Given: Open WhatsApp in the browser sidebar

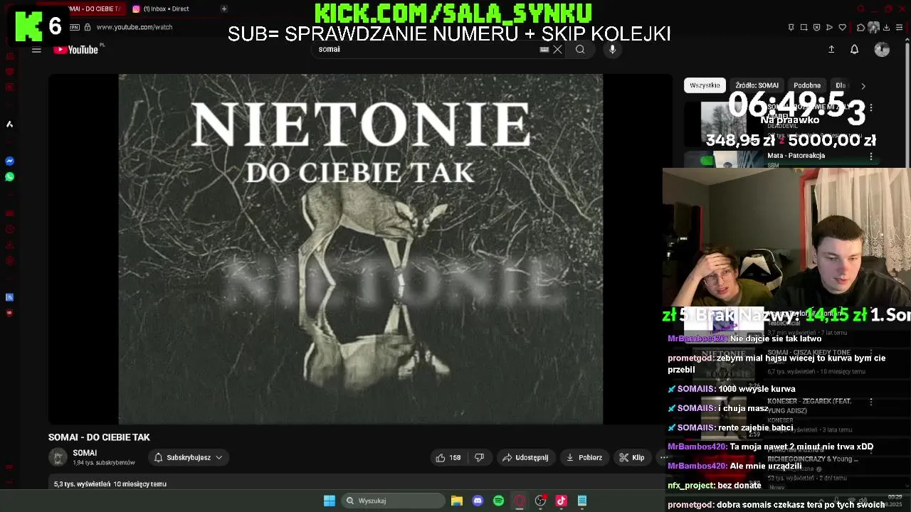Looking at the screenshot, I should click(9, 176).
